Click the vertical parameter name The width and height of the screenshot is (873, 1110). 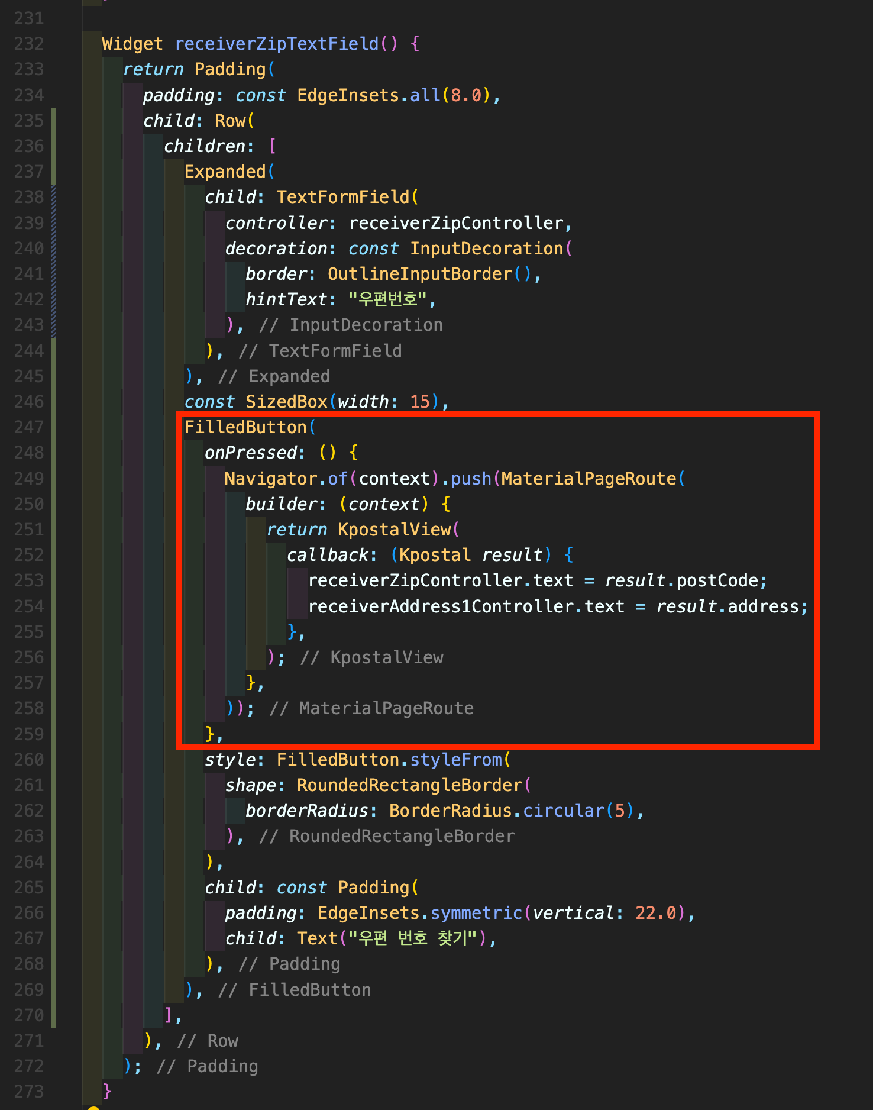pyautogui.click(x=574, y=913)
